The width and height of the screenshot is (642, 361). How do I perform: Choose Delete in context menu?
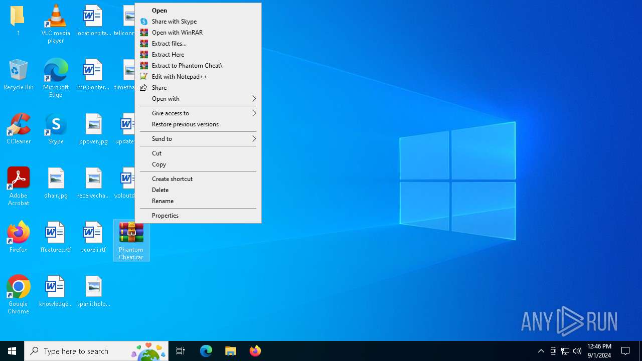pos(198,190)
